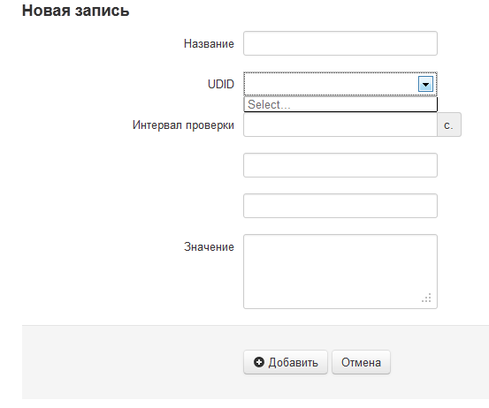Click unlabeled field just above Значение
This screenshot has width=489, height=408.
point(340,206)
